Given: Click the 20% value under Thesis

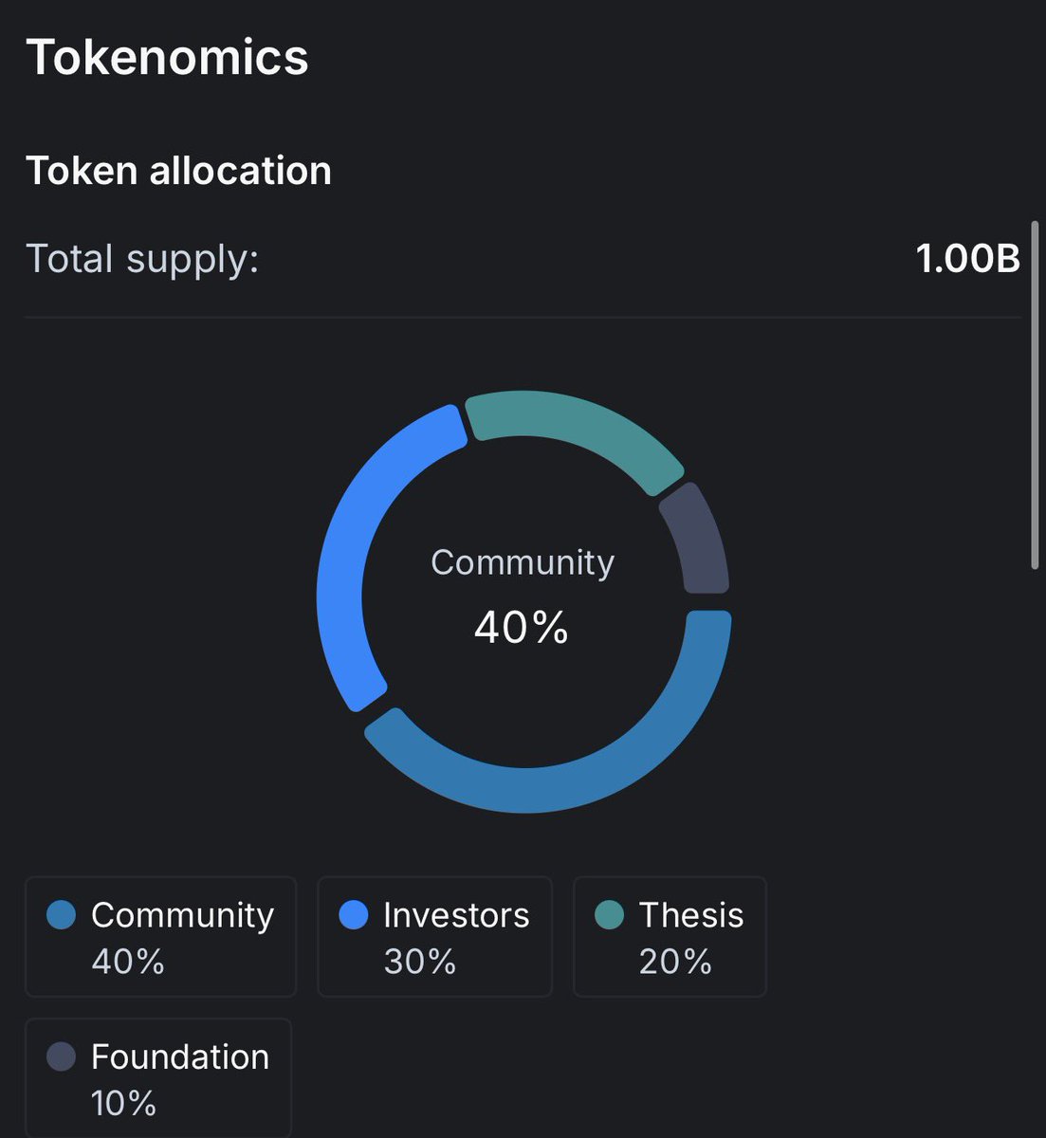Looking at the screenshot, I should tap(675, 962).
